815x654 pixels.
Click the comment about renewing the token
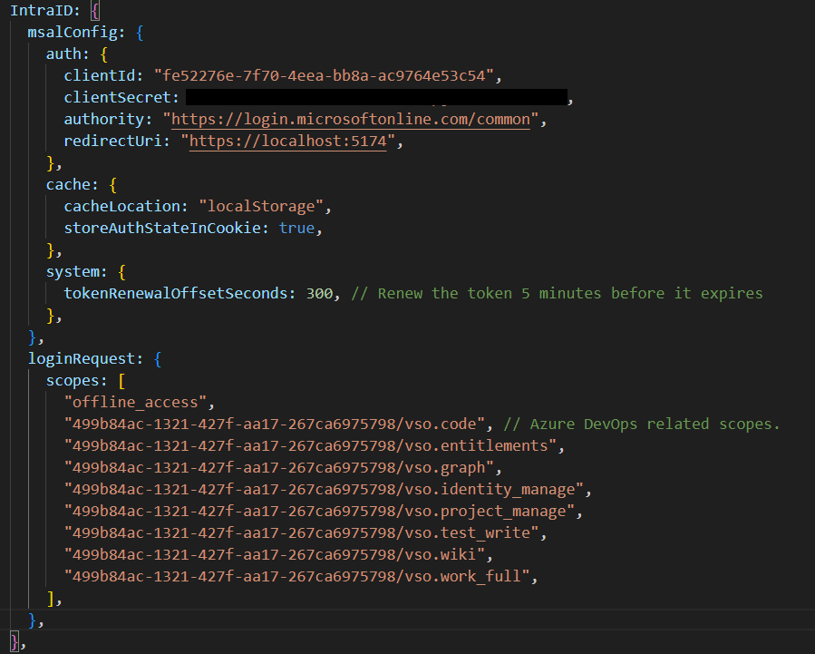(558, 294)
